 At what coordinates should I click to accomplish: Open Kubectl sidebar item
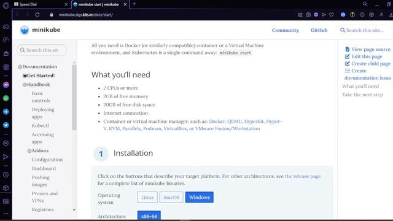tap(41, 125)
